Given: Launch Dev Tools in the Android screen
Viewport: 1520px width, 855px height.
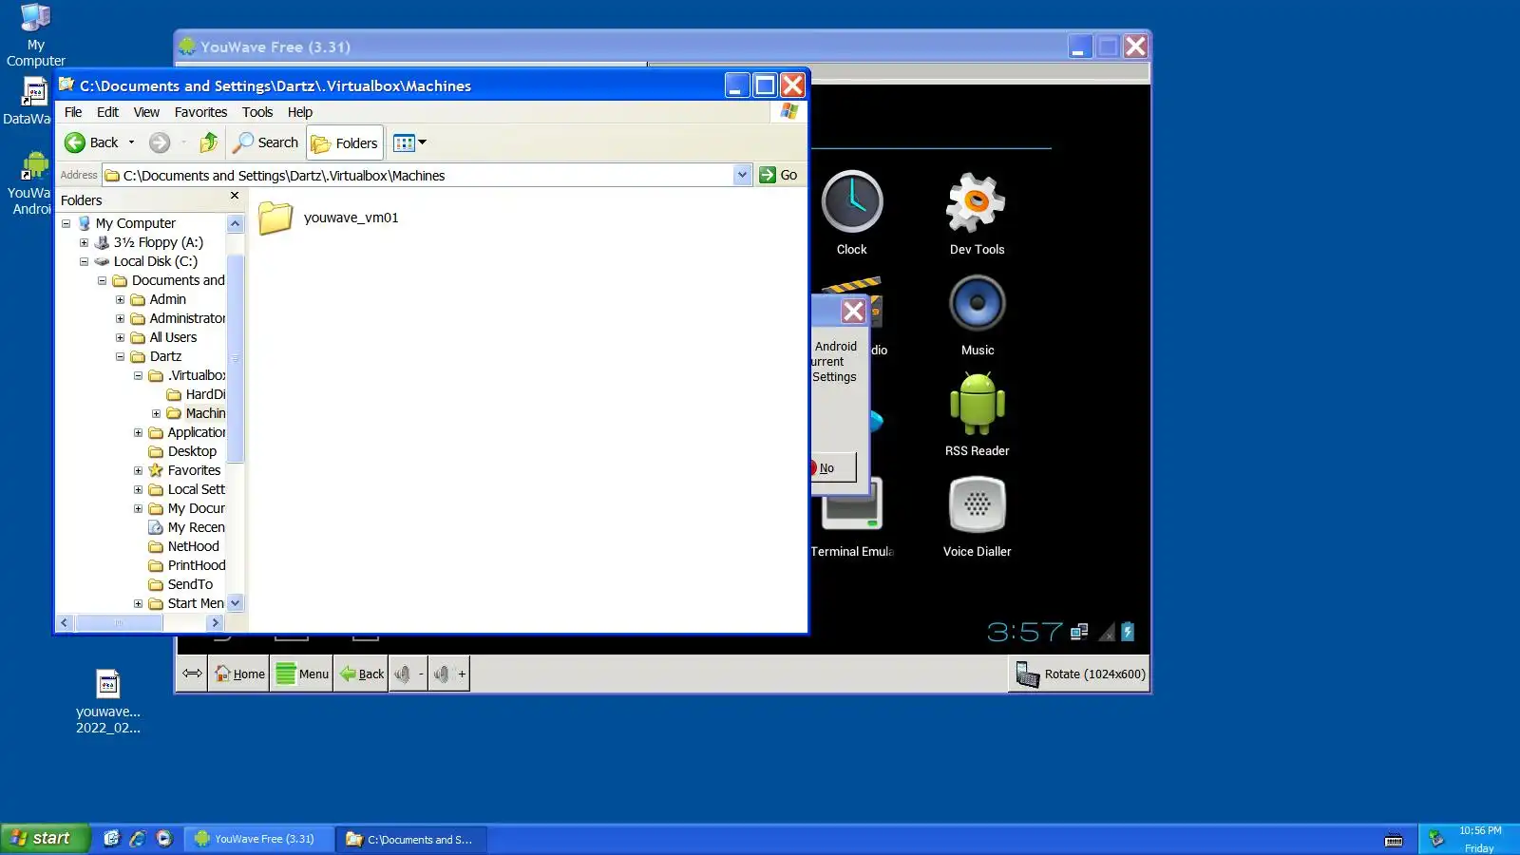Looking at the screenshot, I should coord(977,212).
